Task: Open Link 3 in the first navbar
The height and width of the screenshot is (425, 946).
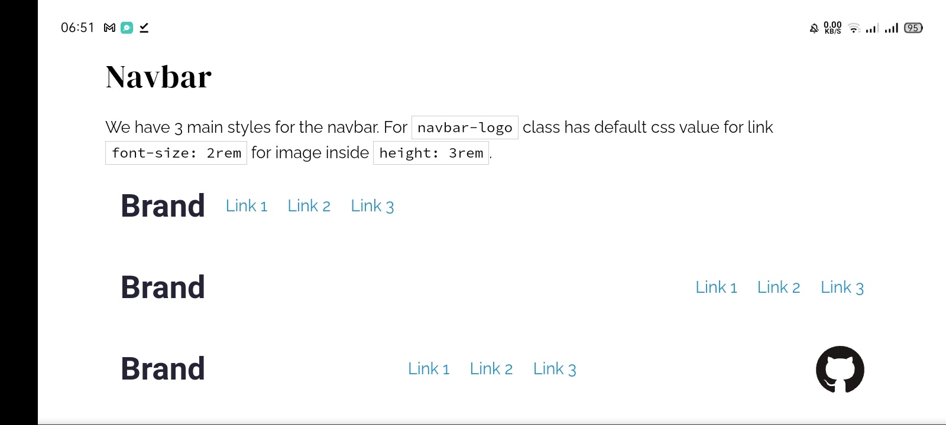Action: pyautogui.click(x=372, y=205)
